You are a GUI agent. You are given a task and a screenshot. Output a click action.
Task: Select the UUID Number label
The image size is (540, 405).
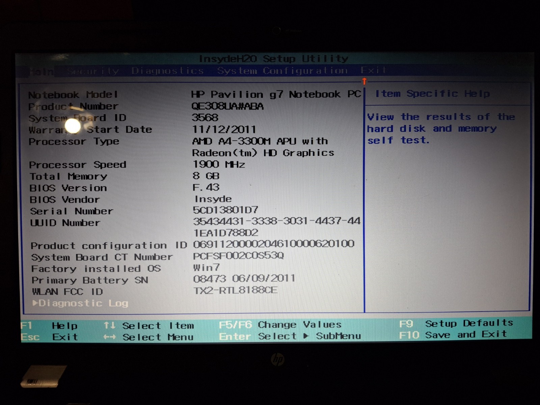pos(65,223)
